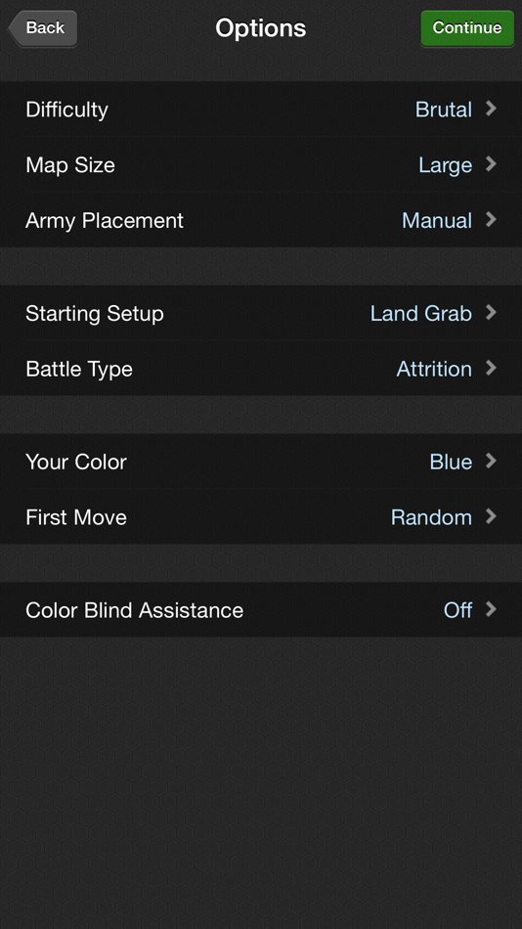Open the First Move option

[x=261, y=517]
